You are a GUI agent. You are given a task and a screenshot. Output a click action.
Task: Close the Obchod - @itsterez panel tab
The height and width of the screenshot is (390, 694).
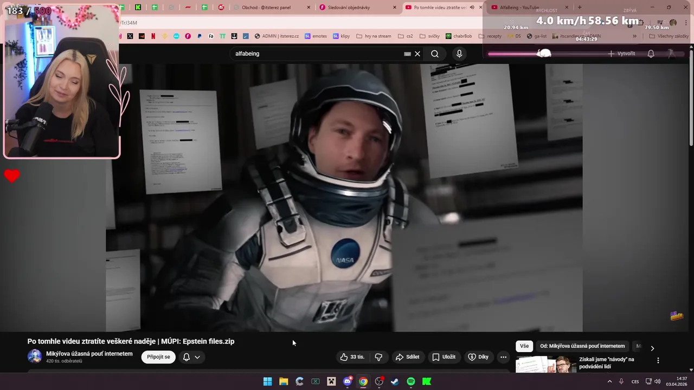tap(309, 8)
